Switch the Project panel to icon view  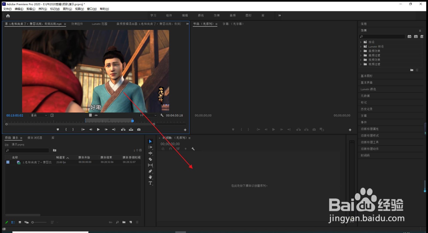pos(20,222)
